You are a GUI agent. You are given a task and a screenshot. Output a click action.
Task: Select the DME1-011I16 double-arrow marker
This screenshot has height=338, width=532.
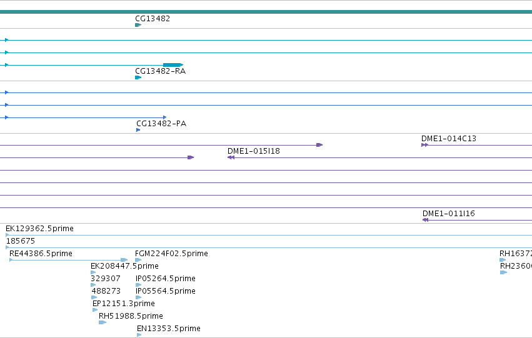pos(426,220)
